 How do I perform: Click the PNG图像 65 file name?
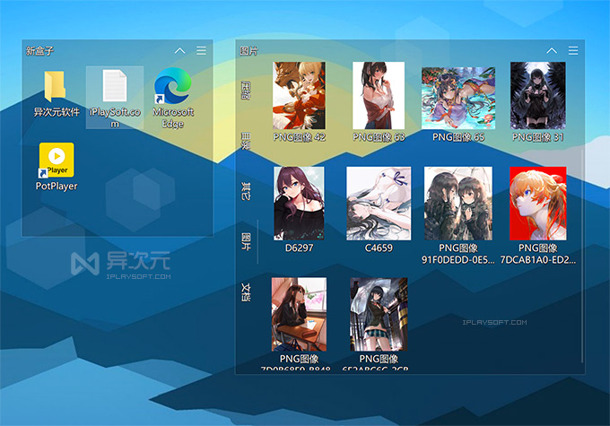click(x=458, y=137)
